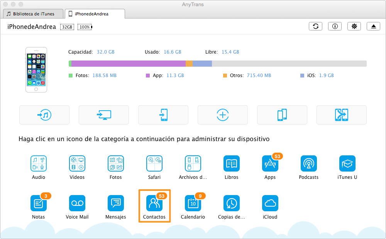Screen dimensions: 386x239
Task: Open the Libros category
Action: [231, 163]
